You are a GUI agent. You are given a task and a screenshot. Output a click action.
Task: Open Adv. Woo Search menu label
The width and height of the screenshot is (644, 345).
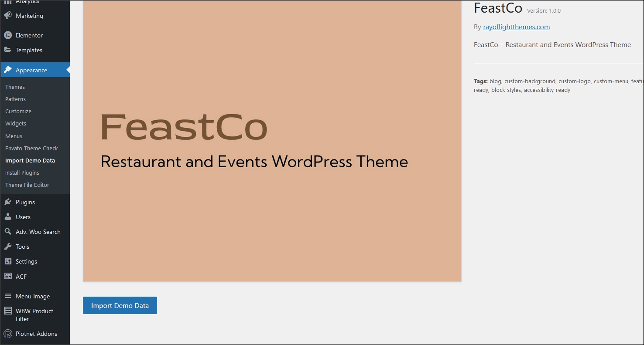tap(38, 232)
